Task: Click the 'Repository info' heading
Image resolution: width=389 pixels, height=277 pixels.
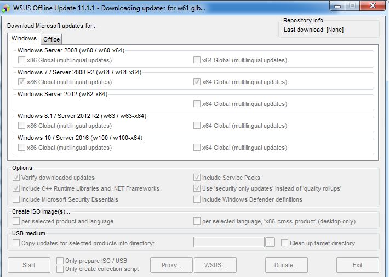Action: point(303,20)
